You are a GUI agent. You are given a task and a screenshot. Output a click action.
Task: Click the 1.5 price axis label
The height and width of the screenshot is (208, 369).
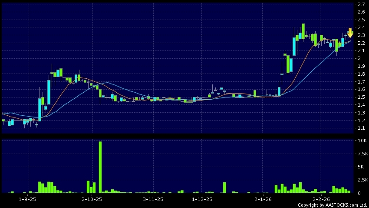360,97
